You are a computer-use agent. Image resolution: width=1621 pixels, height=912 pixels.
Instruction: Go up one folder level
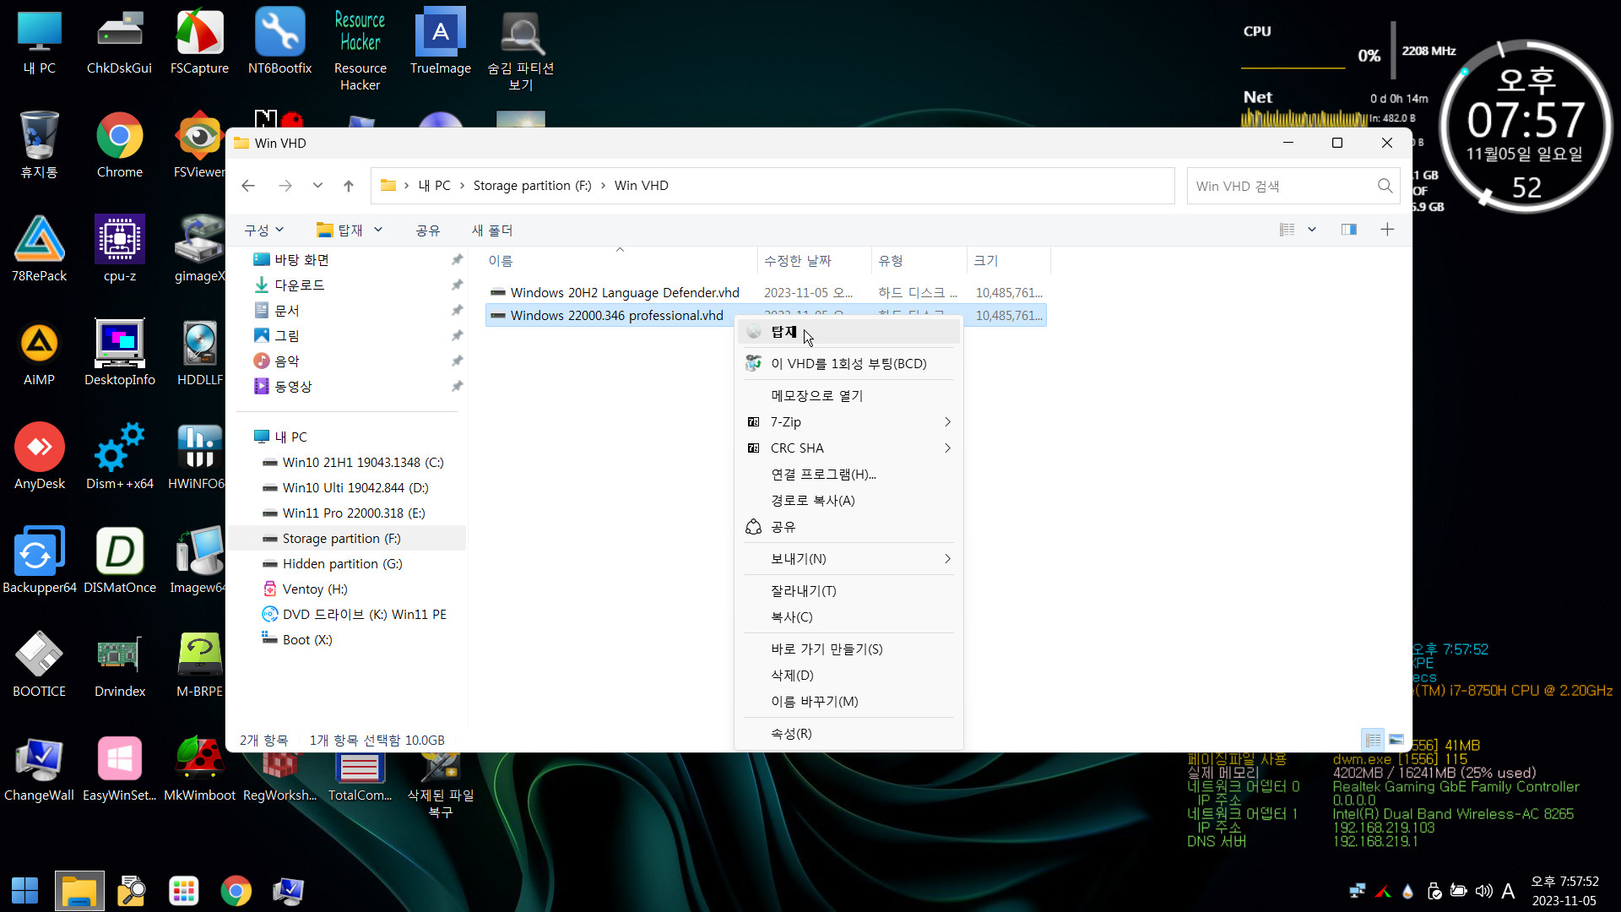point(349,186)
